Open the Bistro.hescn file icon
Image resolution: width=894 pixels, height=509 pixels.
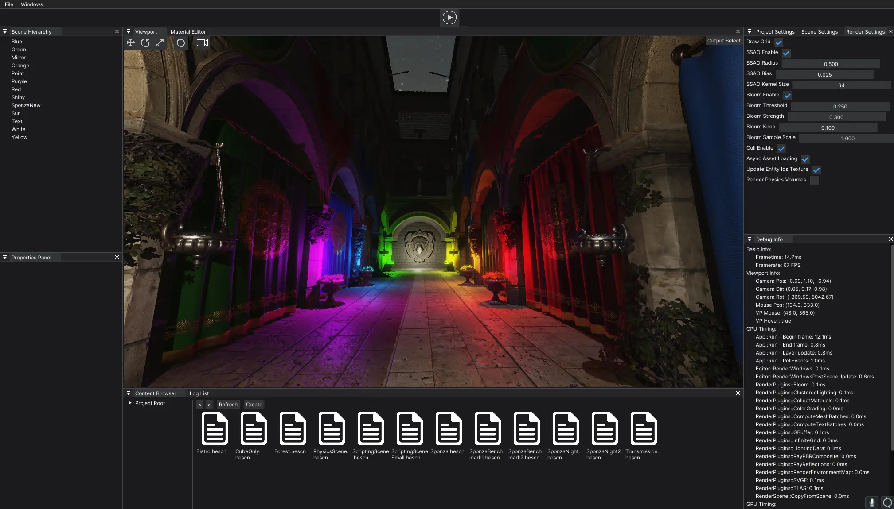coord(215,428)
